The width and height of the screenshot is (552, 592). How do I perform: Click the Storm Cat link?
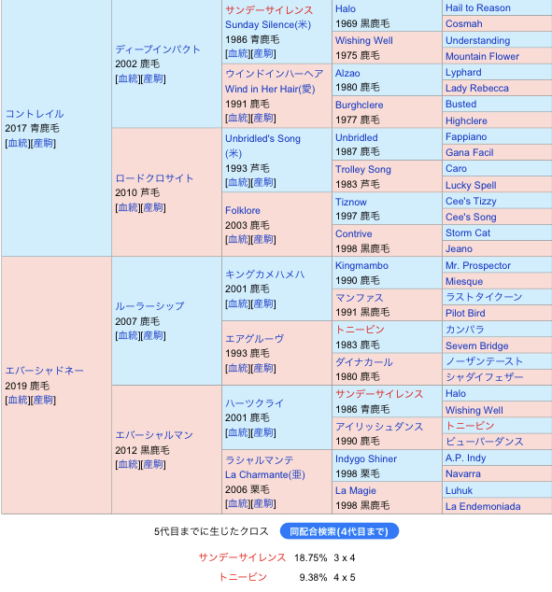click(x=468, y=233)
